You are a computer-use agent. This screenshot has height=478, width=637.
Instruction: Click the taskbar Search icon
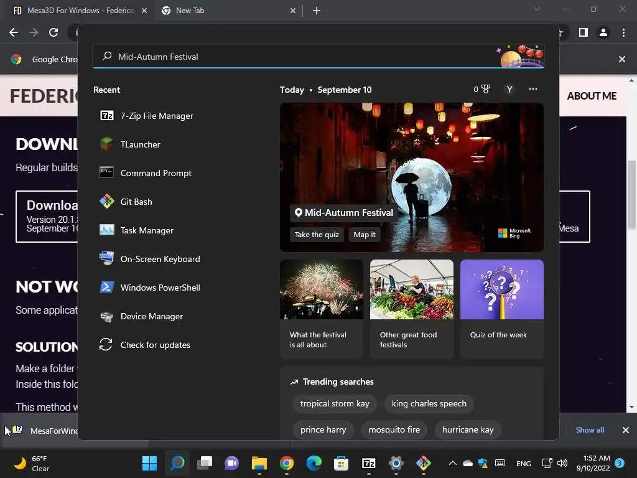tap(177, 463)
